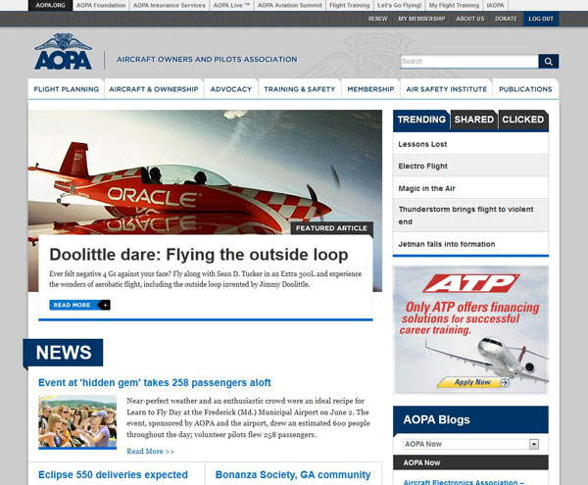Viewport: 588px width, 485px height.
Task: Open the Air Safety Institute menu
Action: tap(446, 89)
